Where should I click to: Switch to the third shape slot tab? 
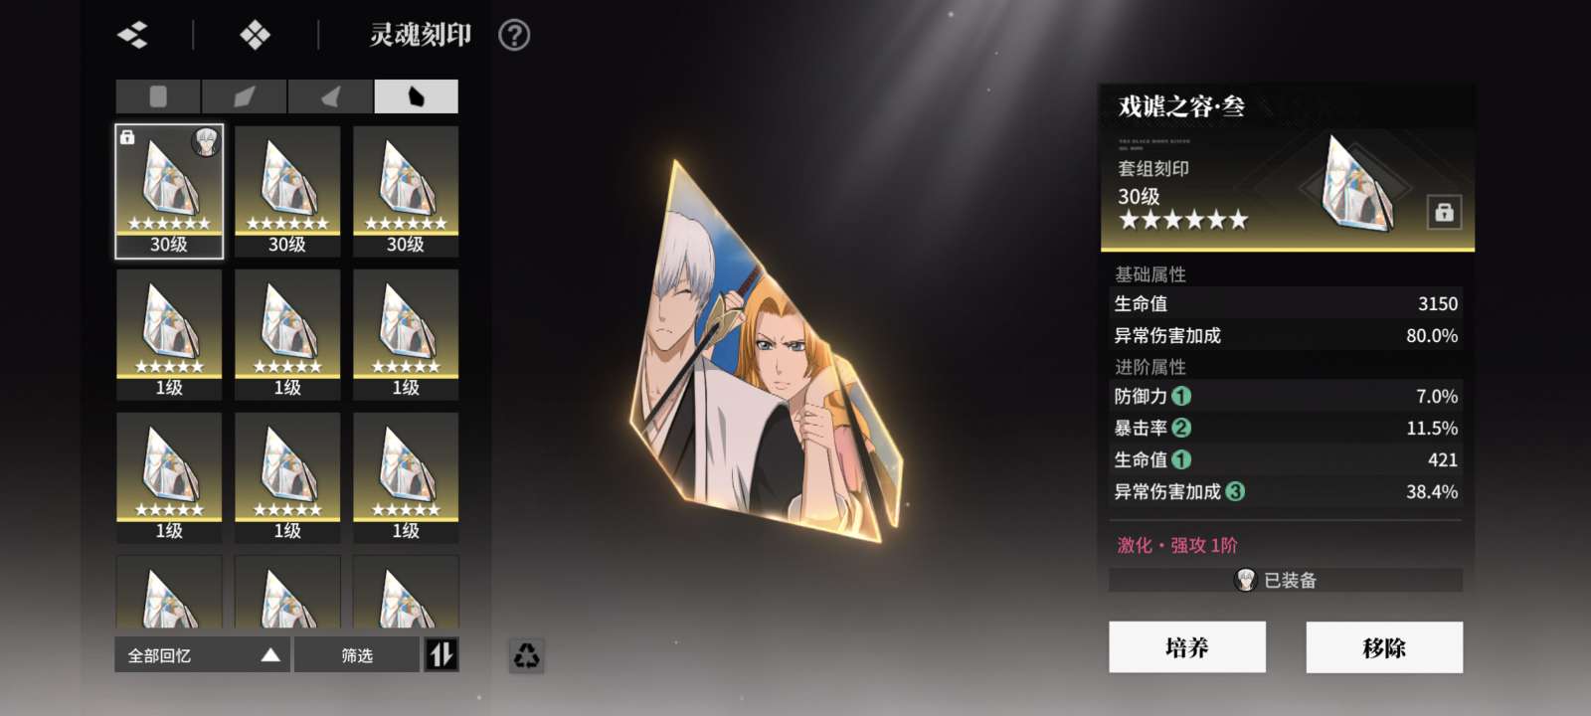click(x=330, y=96)
